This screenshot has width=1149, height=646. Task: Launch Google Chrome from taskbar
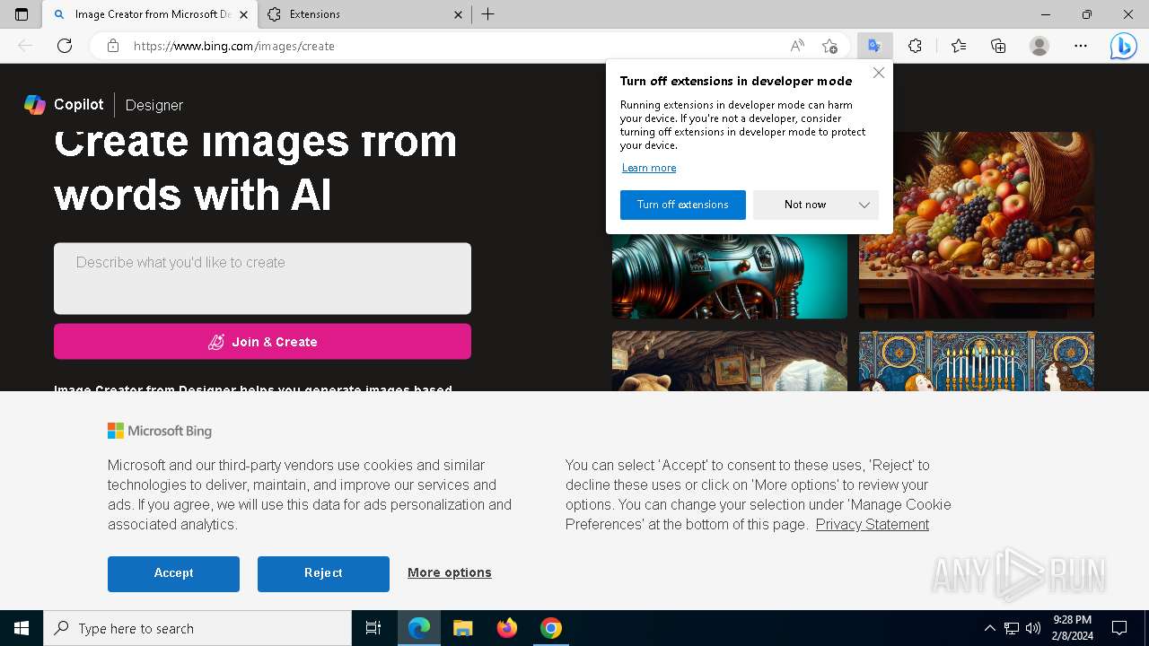point(551,628)
